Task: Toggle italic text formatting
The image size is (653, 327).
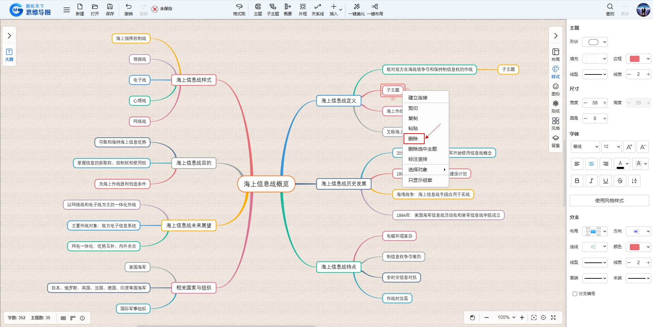Action: click(x=591, y=181)
